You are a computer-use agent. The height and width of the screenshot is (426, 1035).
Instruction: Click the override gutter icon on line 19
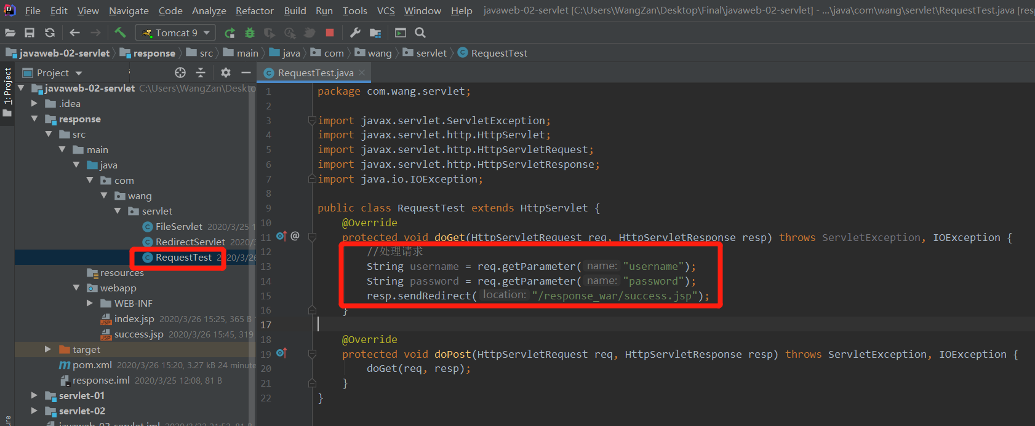pos(281,353)
